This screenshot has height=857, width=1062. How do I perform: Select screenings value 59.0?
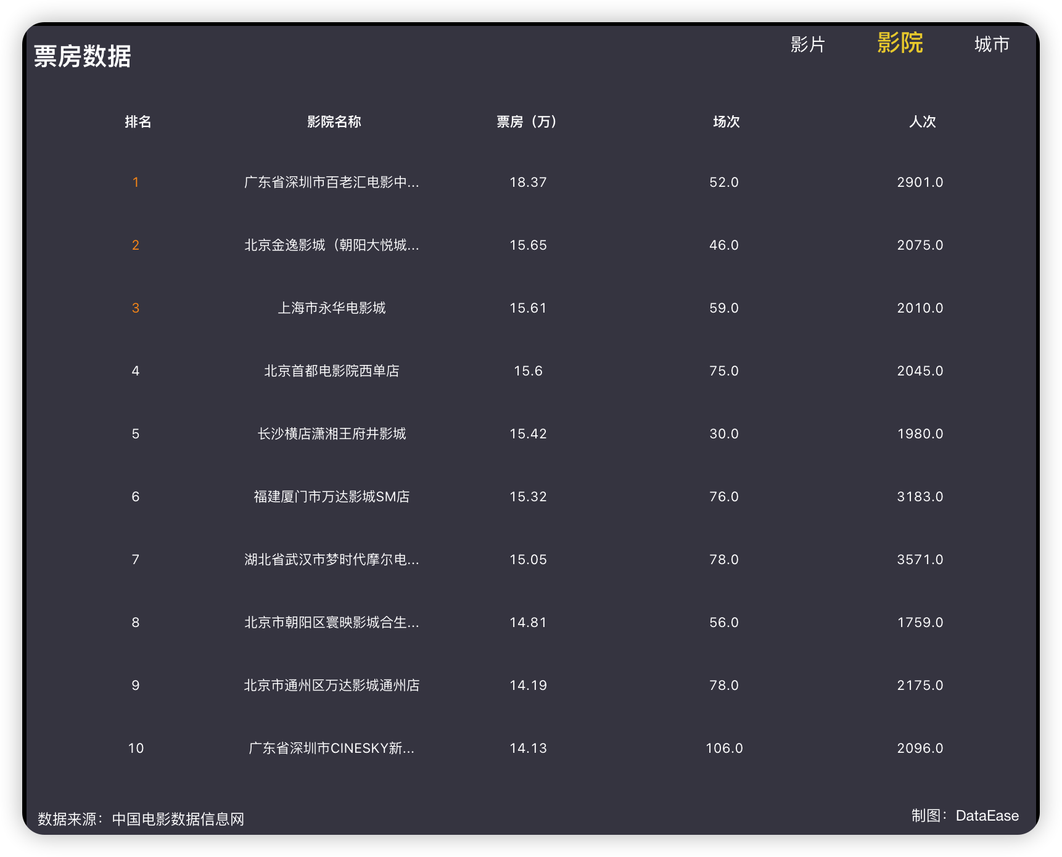click(724, 308)
